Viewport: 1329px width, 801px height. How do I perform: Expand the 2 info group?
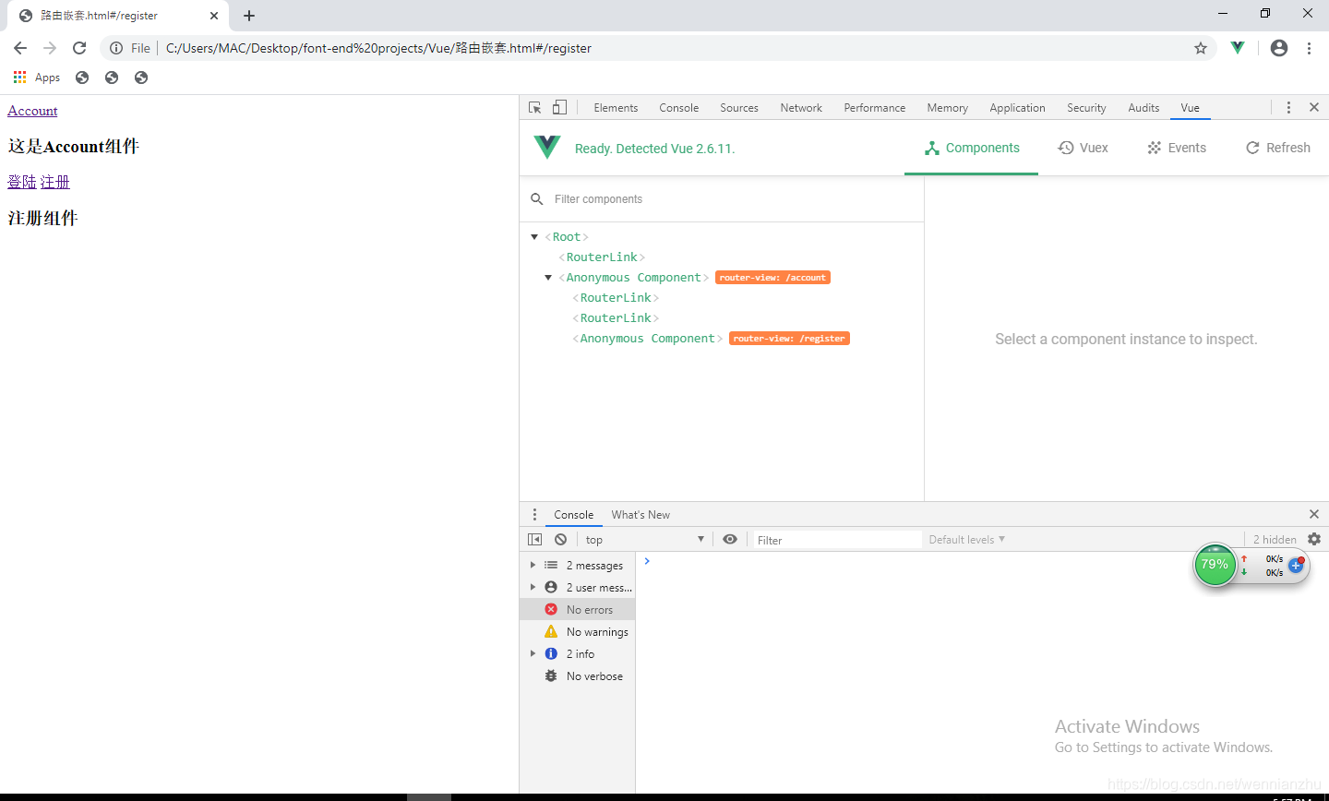[533, 653]
